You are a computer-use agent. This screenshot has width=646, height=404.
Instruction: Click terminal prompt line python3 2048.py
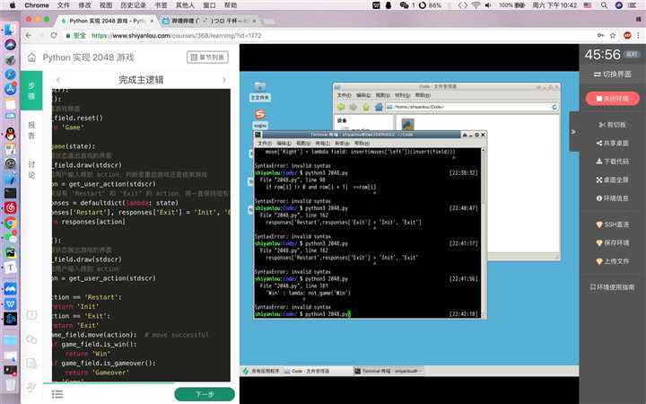(x=302, y=314)
